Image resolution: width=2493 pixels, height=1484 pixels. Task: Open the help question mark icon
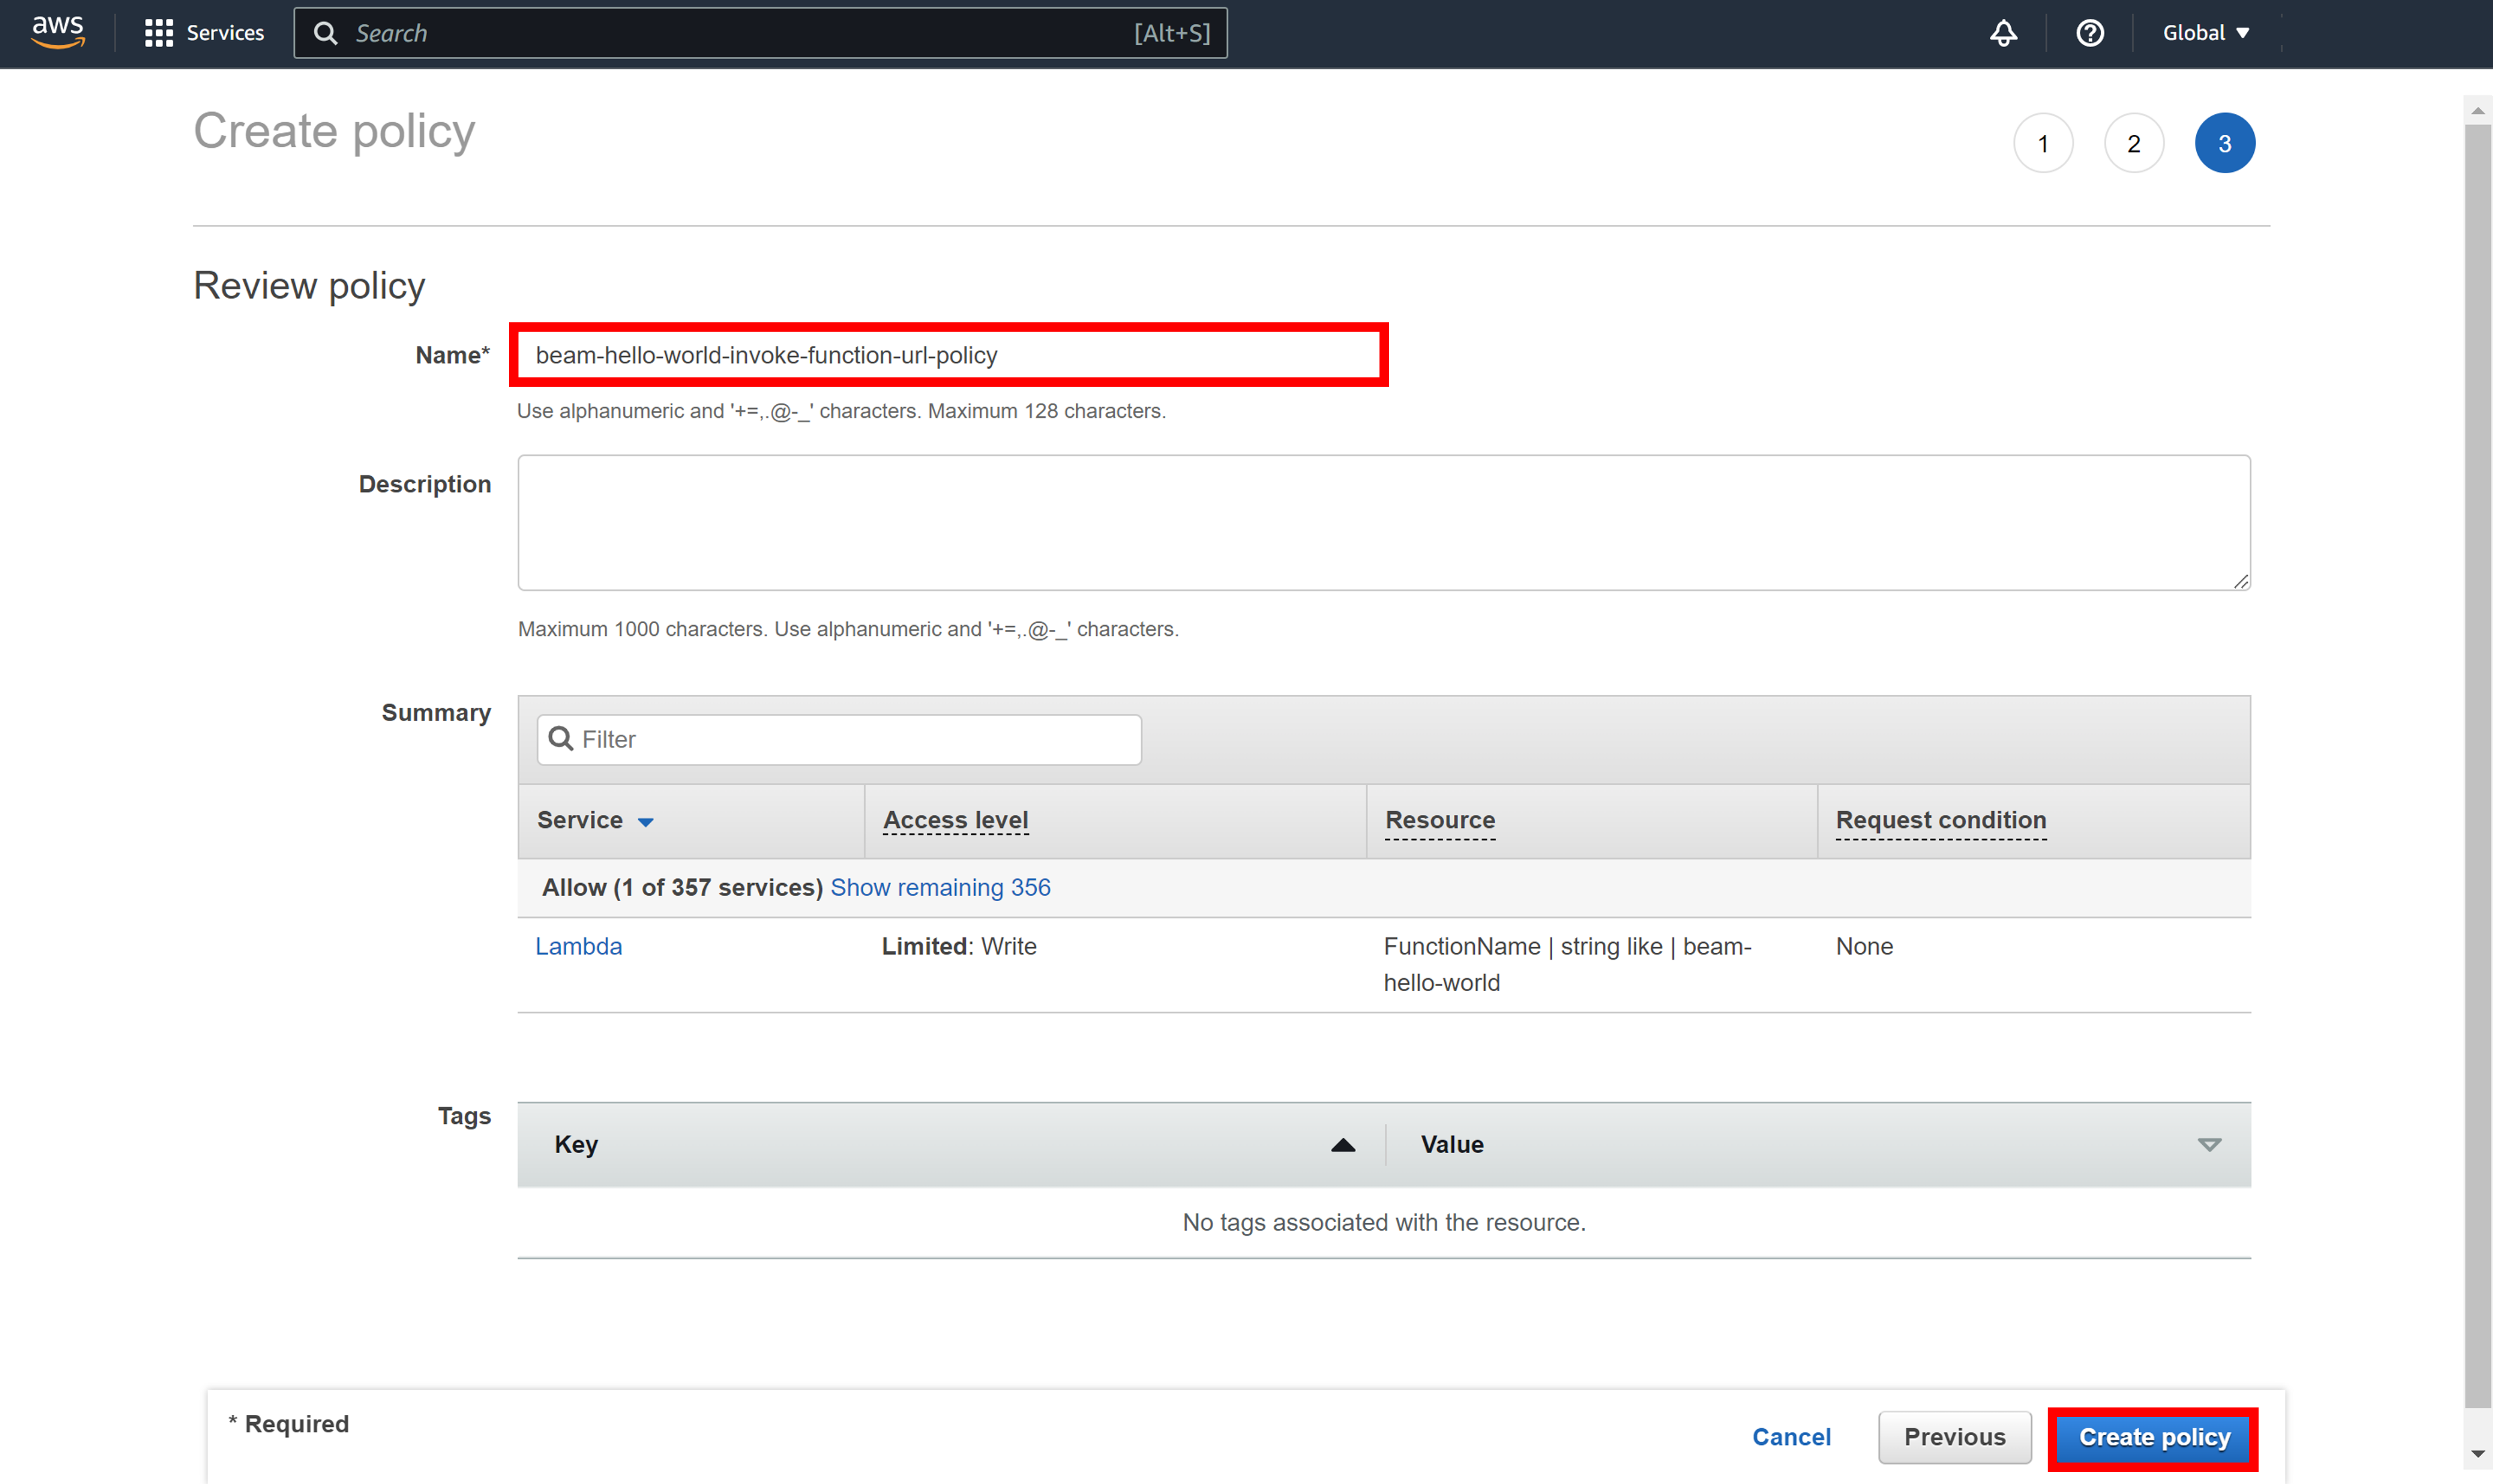coord(2089,33)
